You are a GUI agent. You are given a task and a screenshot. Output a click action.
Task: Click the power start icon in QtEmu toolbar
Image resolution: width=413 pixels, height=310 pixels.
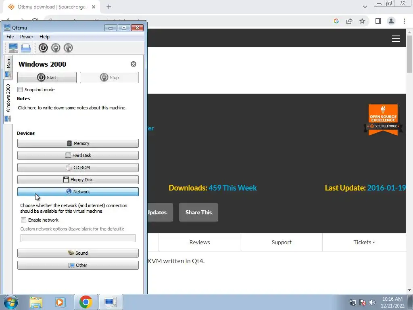point(43,48)
